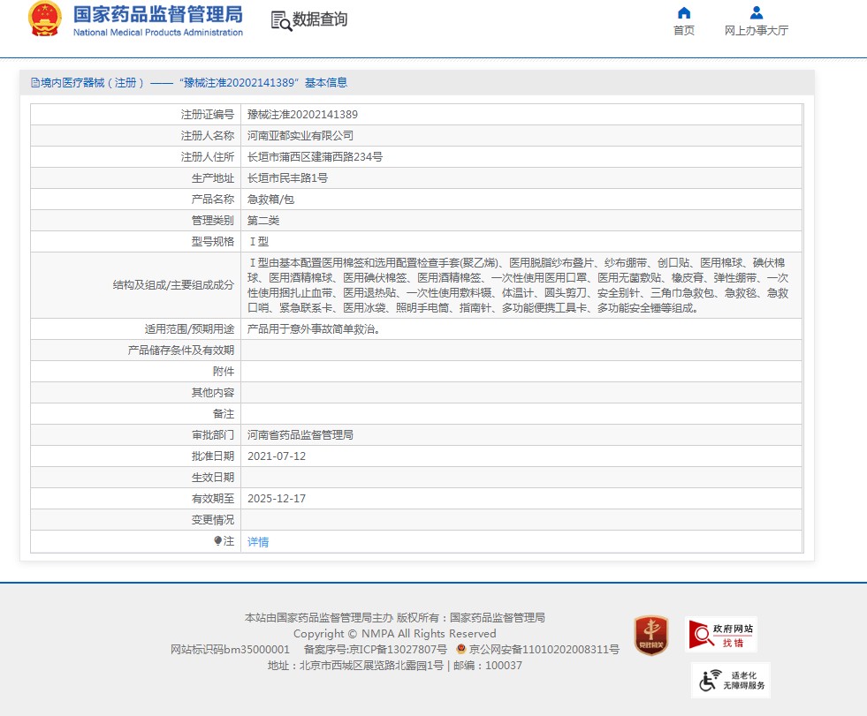
Task: Click the 境内医疗器械（注册） breadcrumb title
Action: [x=92, y=83]
